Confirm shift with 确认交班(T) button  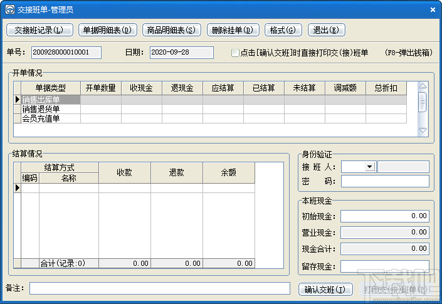(325, 290)
